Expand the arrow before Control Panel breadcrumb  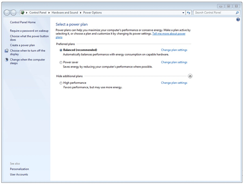coord(27,13)
